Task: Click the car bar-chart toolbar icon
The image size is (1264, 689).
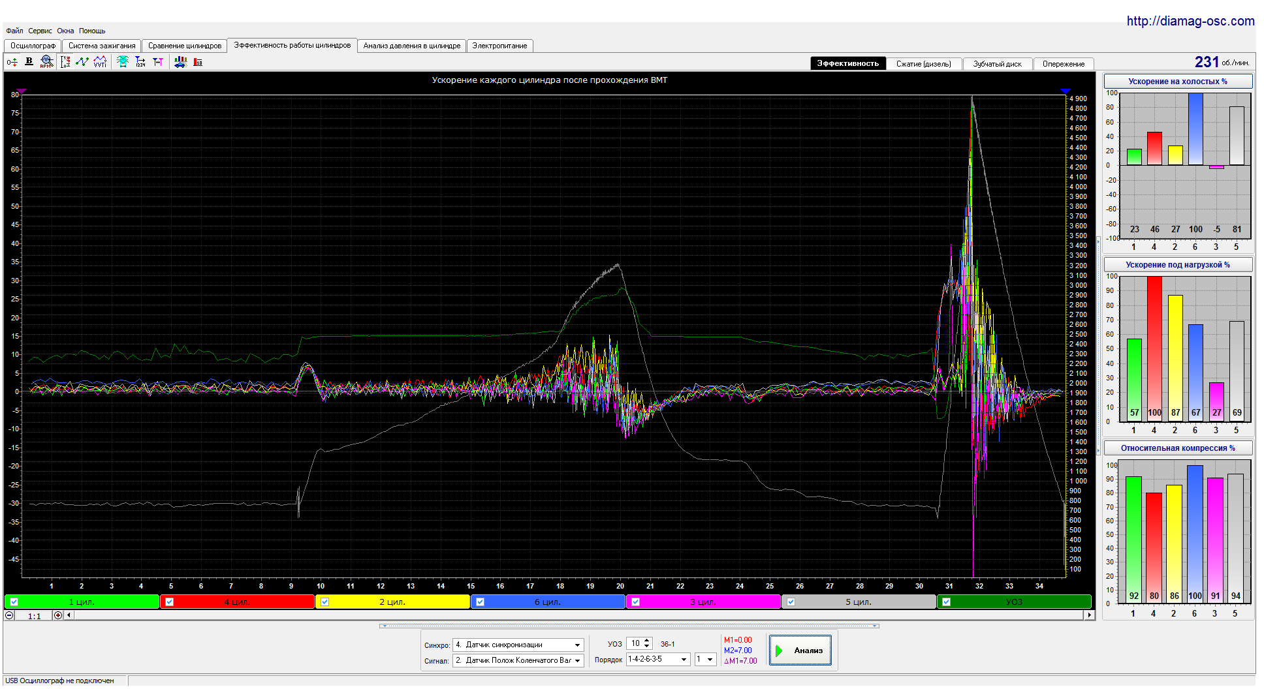Action: 180,61
